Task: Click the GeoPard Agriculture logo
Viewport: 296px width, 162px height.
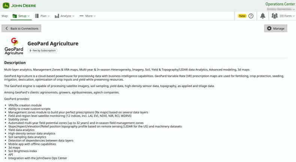Action: (14, 46)
